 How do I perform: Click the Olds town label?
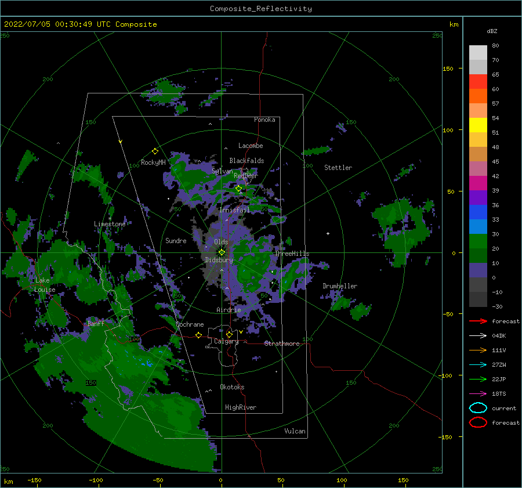[x=221, y=242]
